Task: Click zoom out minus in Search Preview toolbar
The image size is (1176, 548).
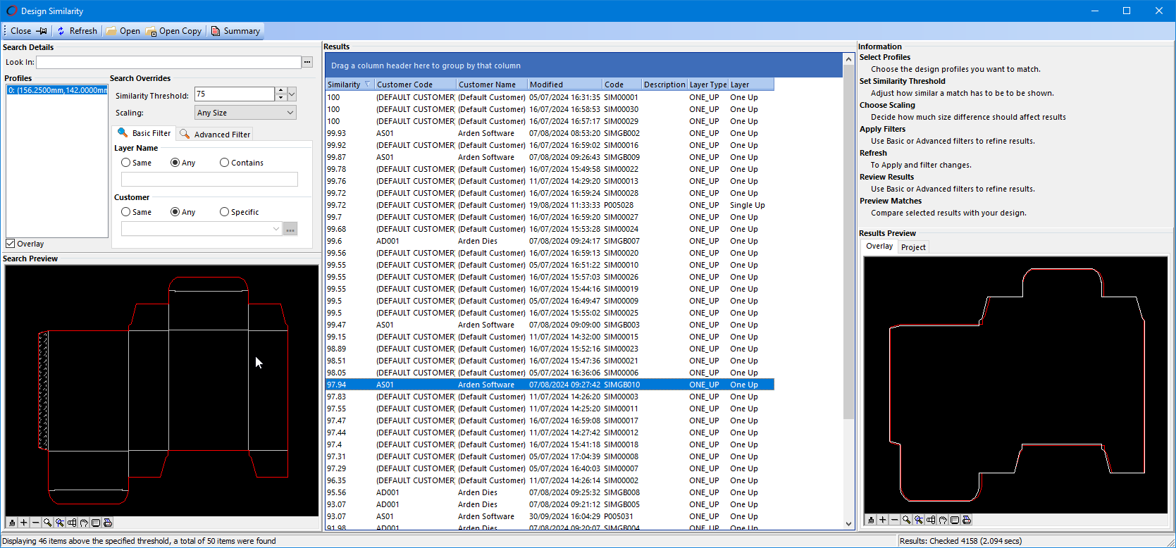Action: tap(36, 523)
